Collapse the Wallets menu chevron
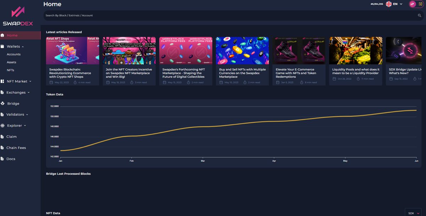Screen dimensions: 426x216 [23, 46]
